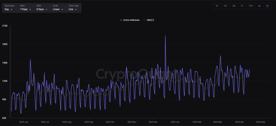Switch to the 1M time range
Screen dimensions: 276x126
tap(234, 6)
